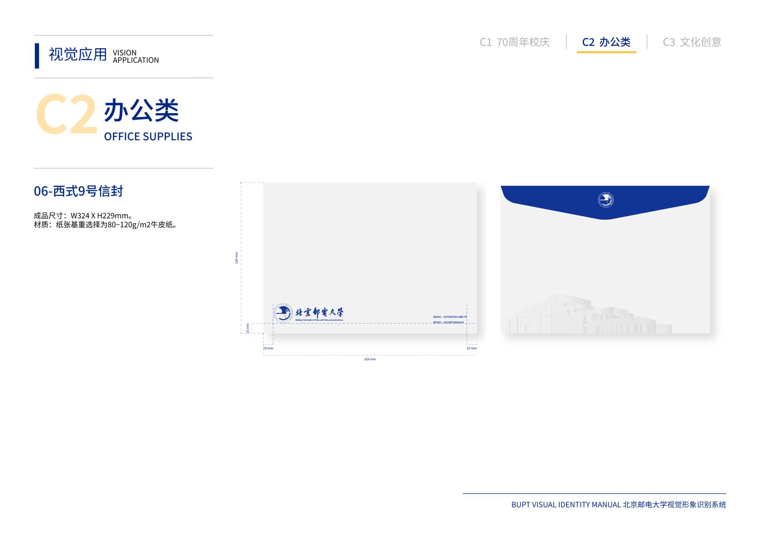Viewport: 760px width, 540px height.
Task: Click the VISION APPLICATION English label
Action: [135, 56]
